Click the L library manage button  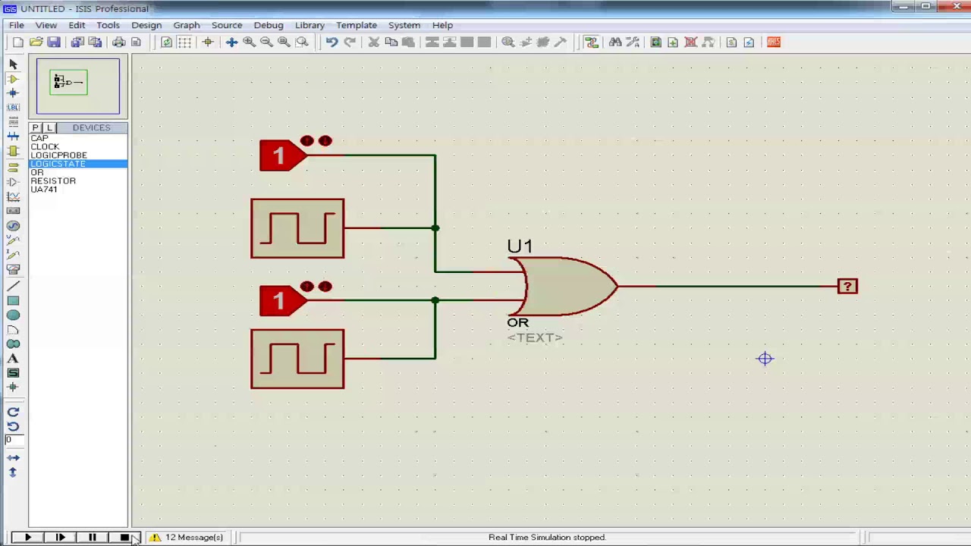point(49,127)
